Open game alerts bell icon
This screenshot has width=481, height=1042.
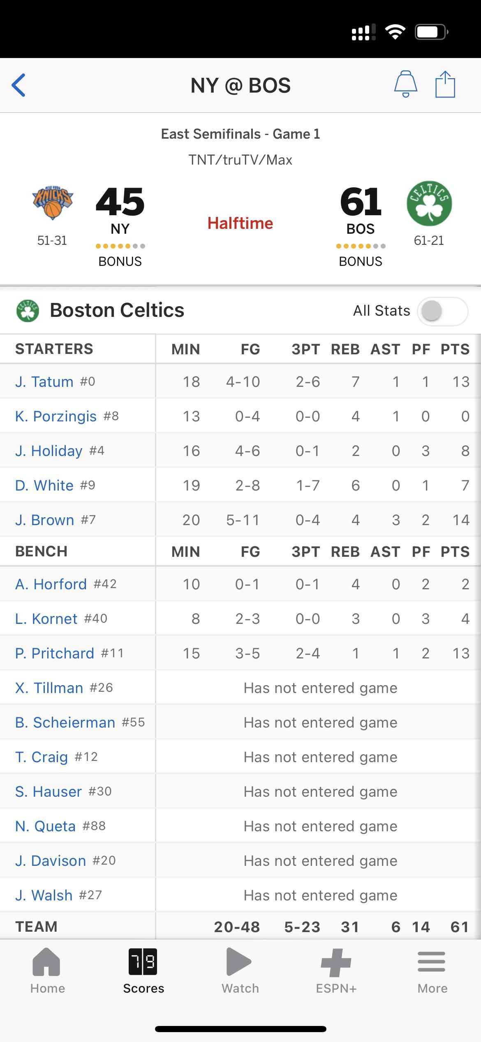click(x=405, y=84)
